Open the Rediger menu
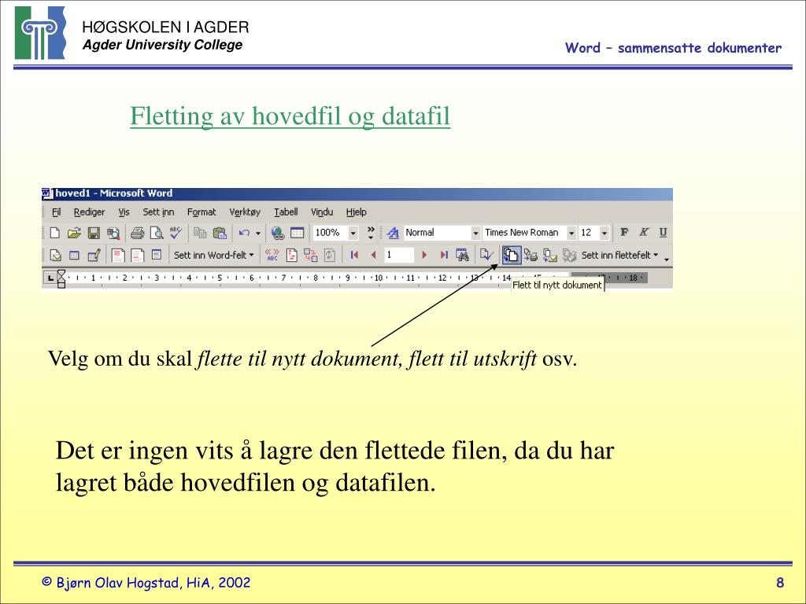The height and width of the screenshot is (604, 806). point(89,212)
